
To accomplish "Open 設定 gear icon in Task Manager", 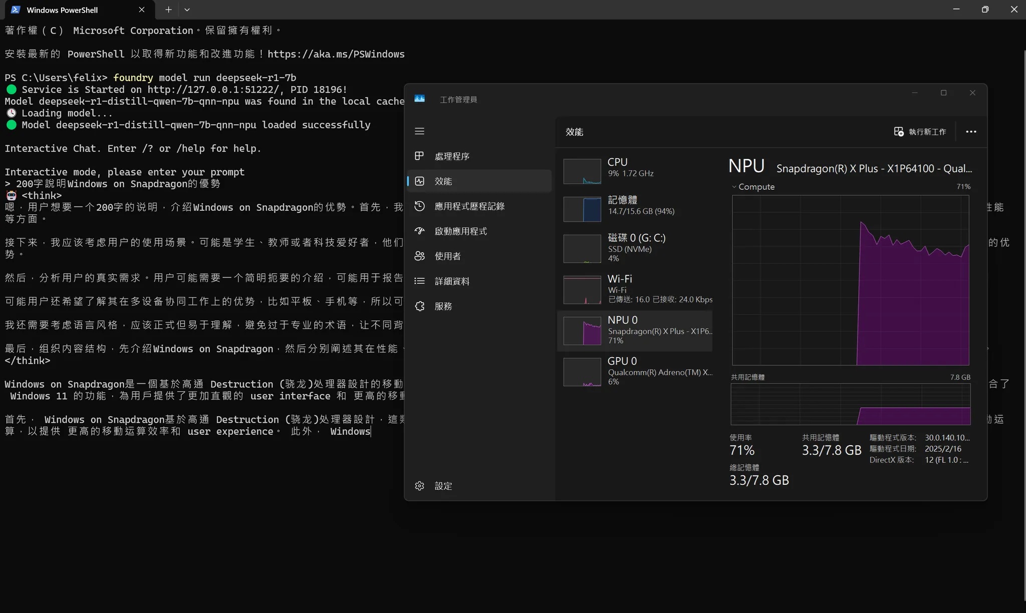I will click(x=419, y=486).
